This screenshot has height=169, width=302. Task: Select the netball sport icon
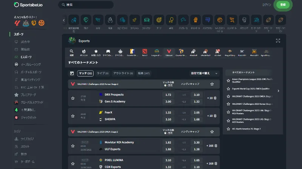tap(196, 20)
